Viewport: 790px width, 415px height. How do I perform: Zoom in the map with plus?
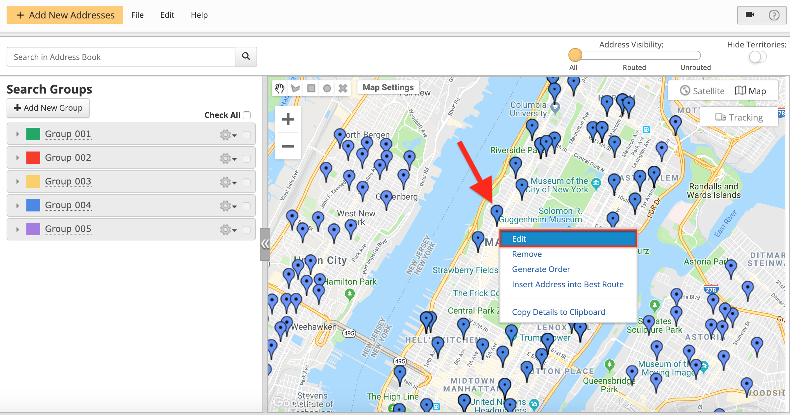(x=288, y=119)
